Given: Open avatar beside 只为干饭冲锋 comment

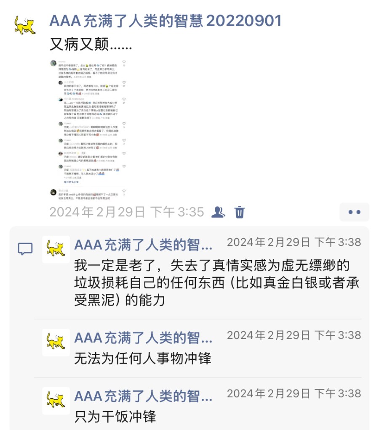Looking at the screenshot, I should pos(56,401).
